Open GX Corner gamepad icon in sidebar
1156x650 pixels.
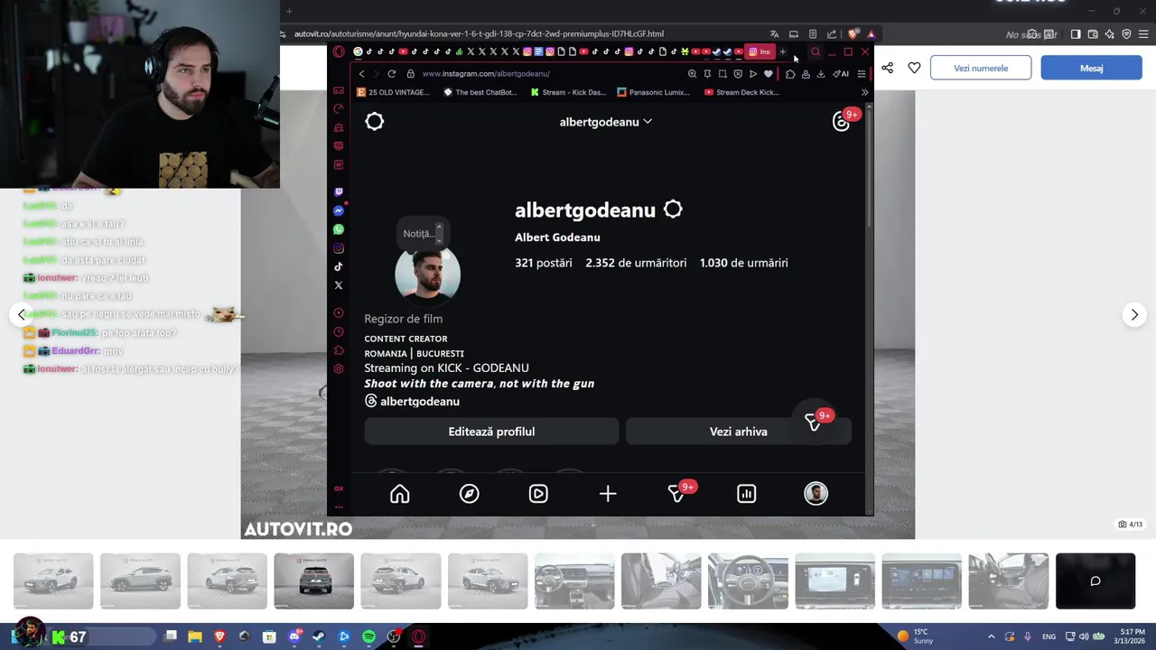(x=339, y=90)
